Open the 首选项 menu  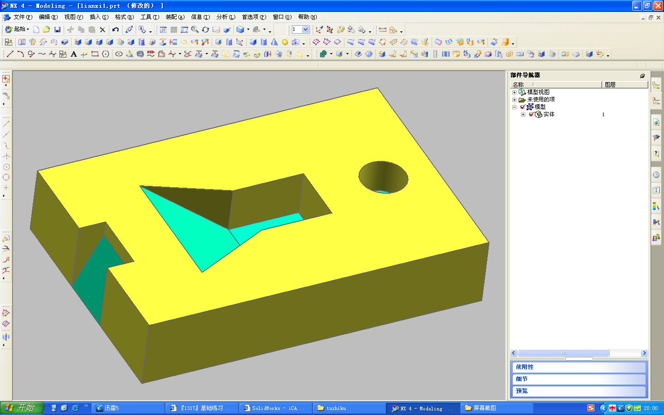254,17
